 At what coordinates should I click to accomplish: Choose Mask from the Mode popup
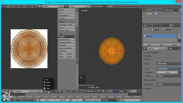48,82
